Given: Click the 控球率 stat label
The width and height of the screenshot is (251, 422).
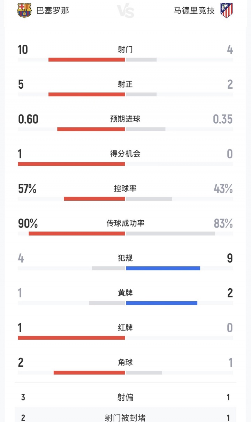Looking at the screenshot, I should tap(125, 188).
